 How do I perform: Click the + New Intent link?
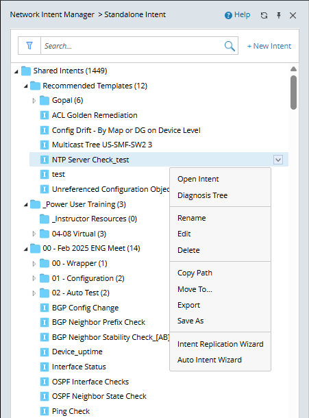tap(269, 46)
